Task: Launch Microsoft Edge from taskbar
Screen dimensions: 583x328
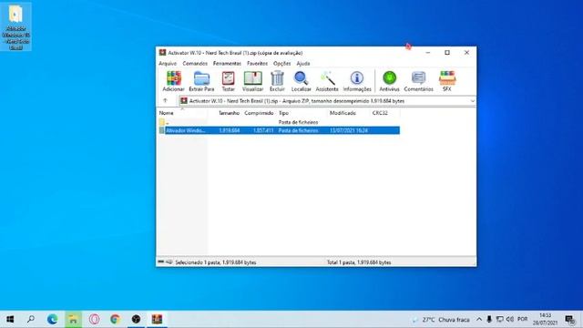Action: [52, 319]
